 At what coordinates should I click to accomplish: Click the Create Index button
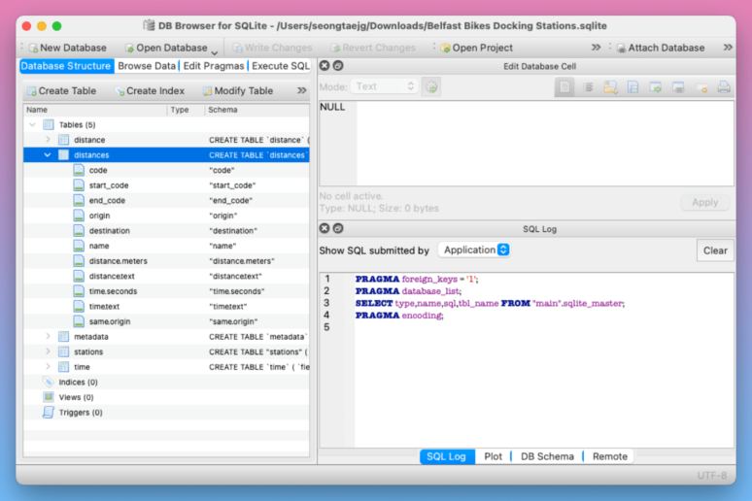click(x=149, y=91)
